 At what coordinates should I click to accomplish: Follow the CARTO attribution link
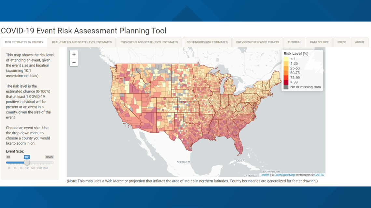319,175
